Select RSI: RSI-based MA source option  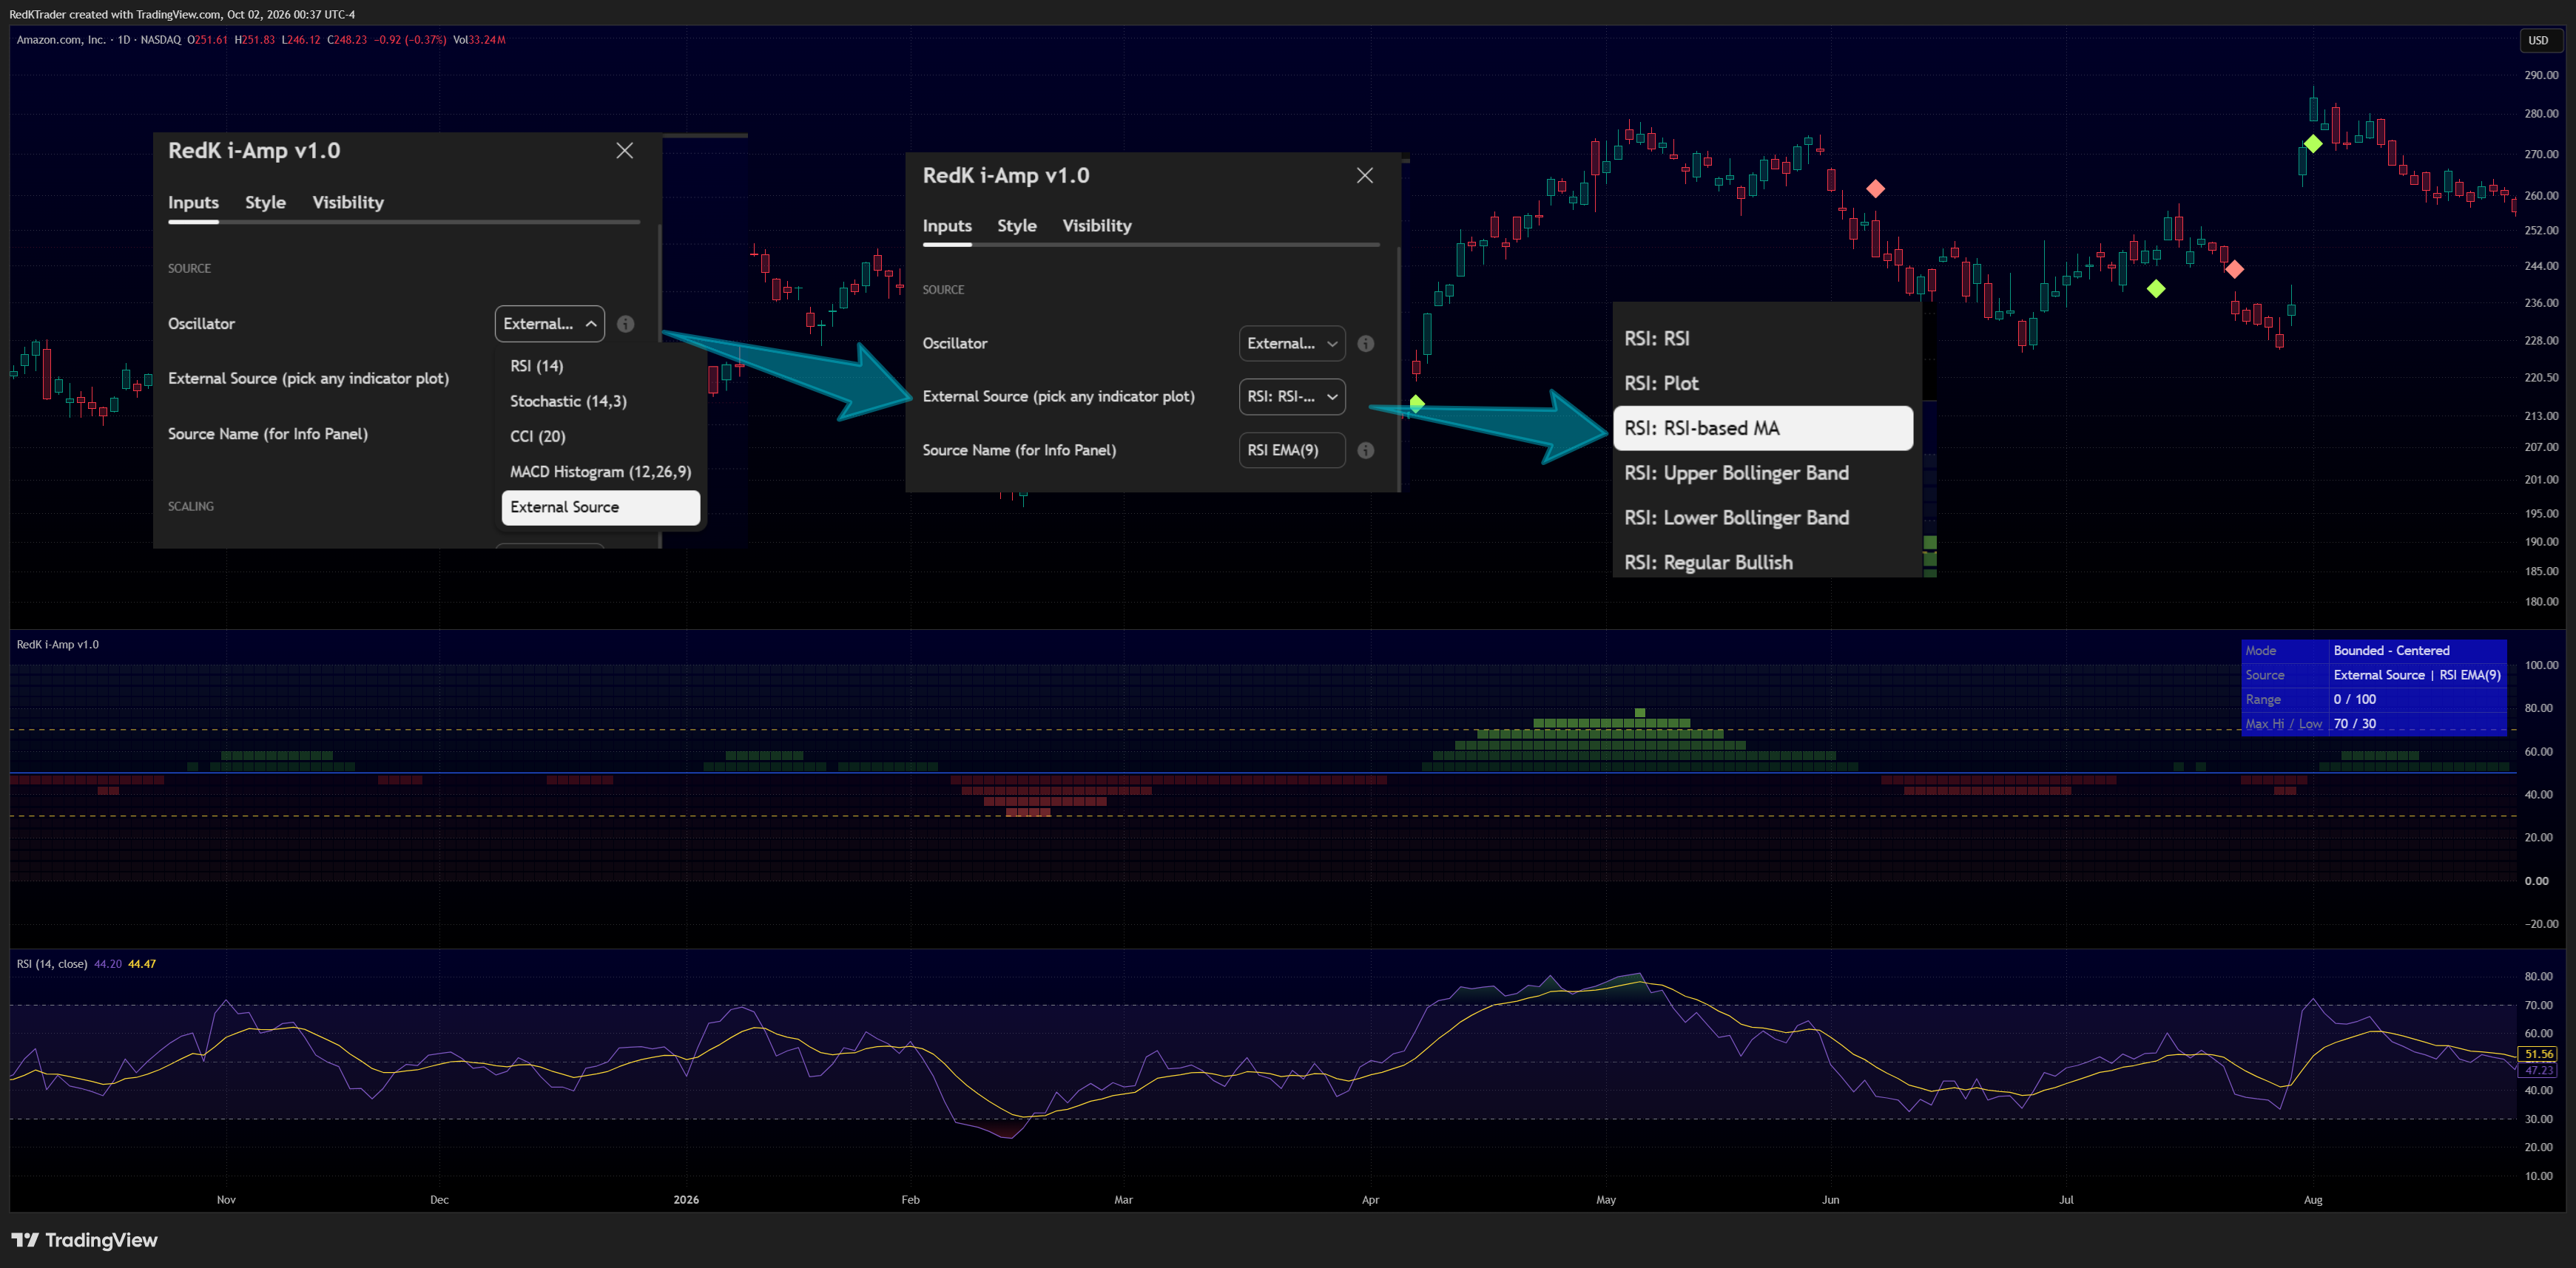[1763, 429]
